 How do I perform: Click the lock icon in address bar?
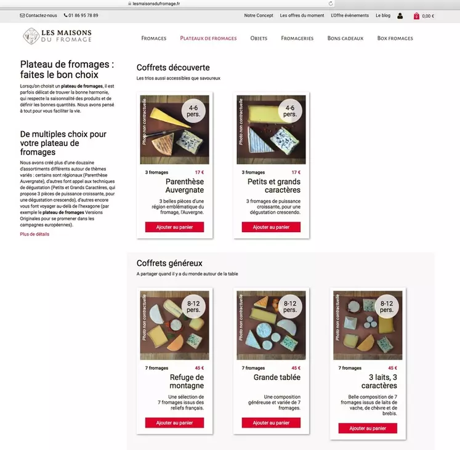130,4
